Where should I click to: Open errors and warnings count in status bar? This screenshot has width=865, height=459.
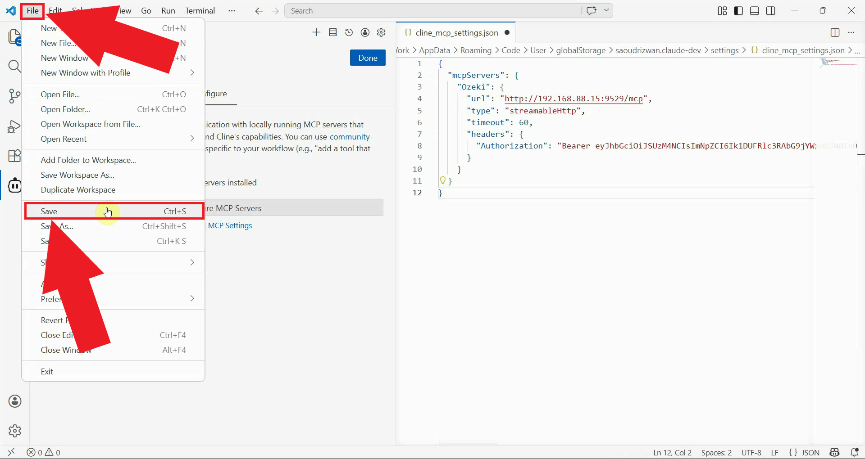[x=43, y=452]
